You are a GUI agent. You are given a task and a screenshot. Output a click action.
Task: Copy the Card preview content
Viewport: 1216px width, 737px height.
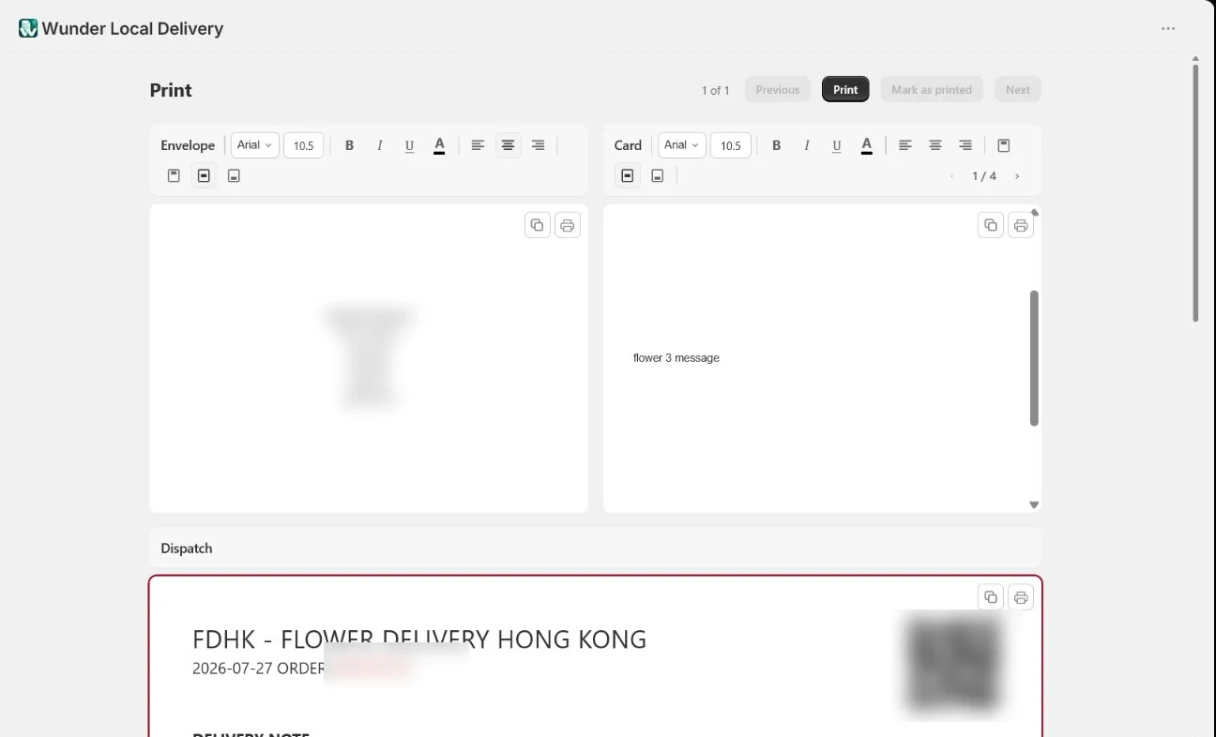click(991, 225)
